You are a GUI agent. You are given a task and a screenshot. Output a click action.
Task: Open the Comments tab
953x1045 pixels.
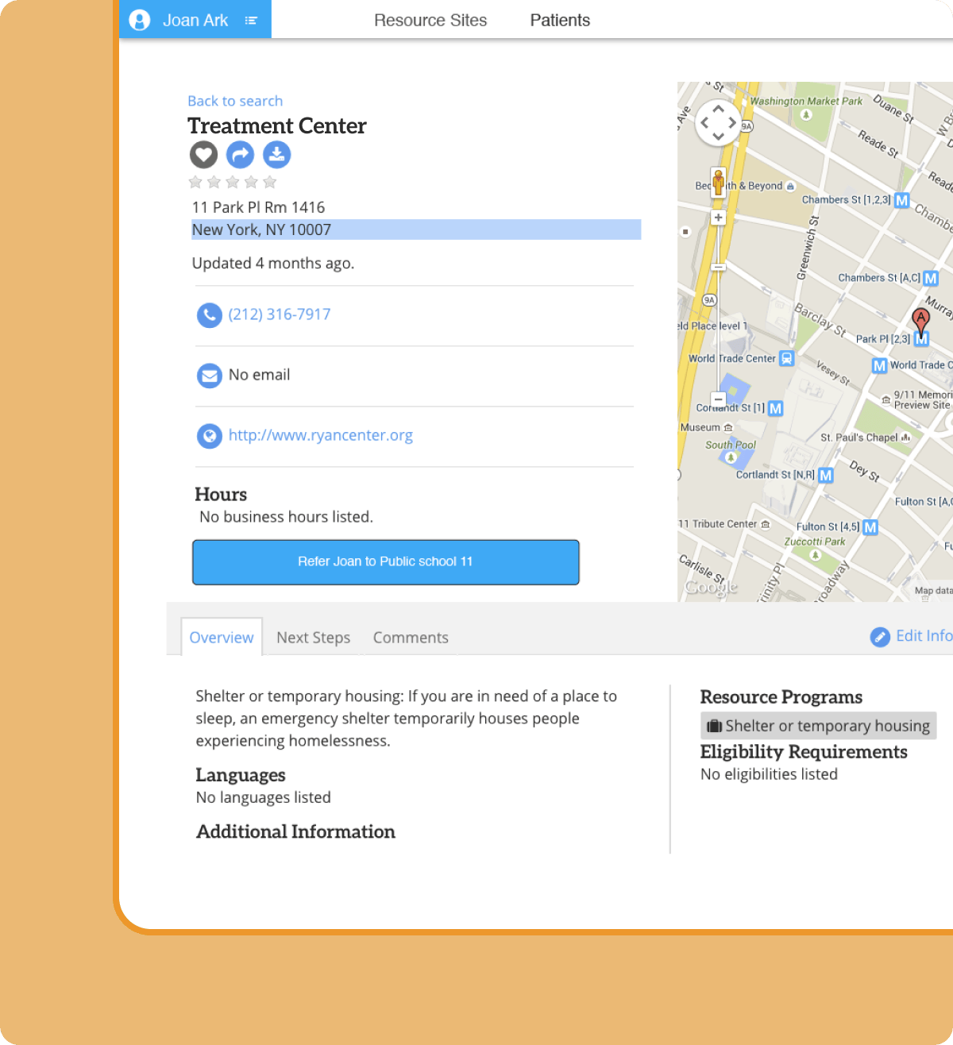[x=411, y=637]
